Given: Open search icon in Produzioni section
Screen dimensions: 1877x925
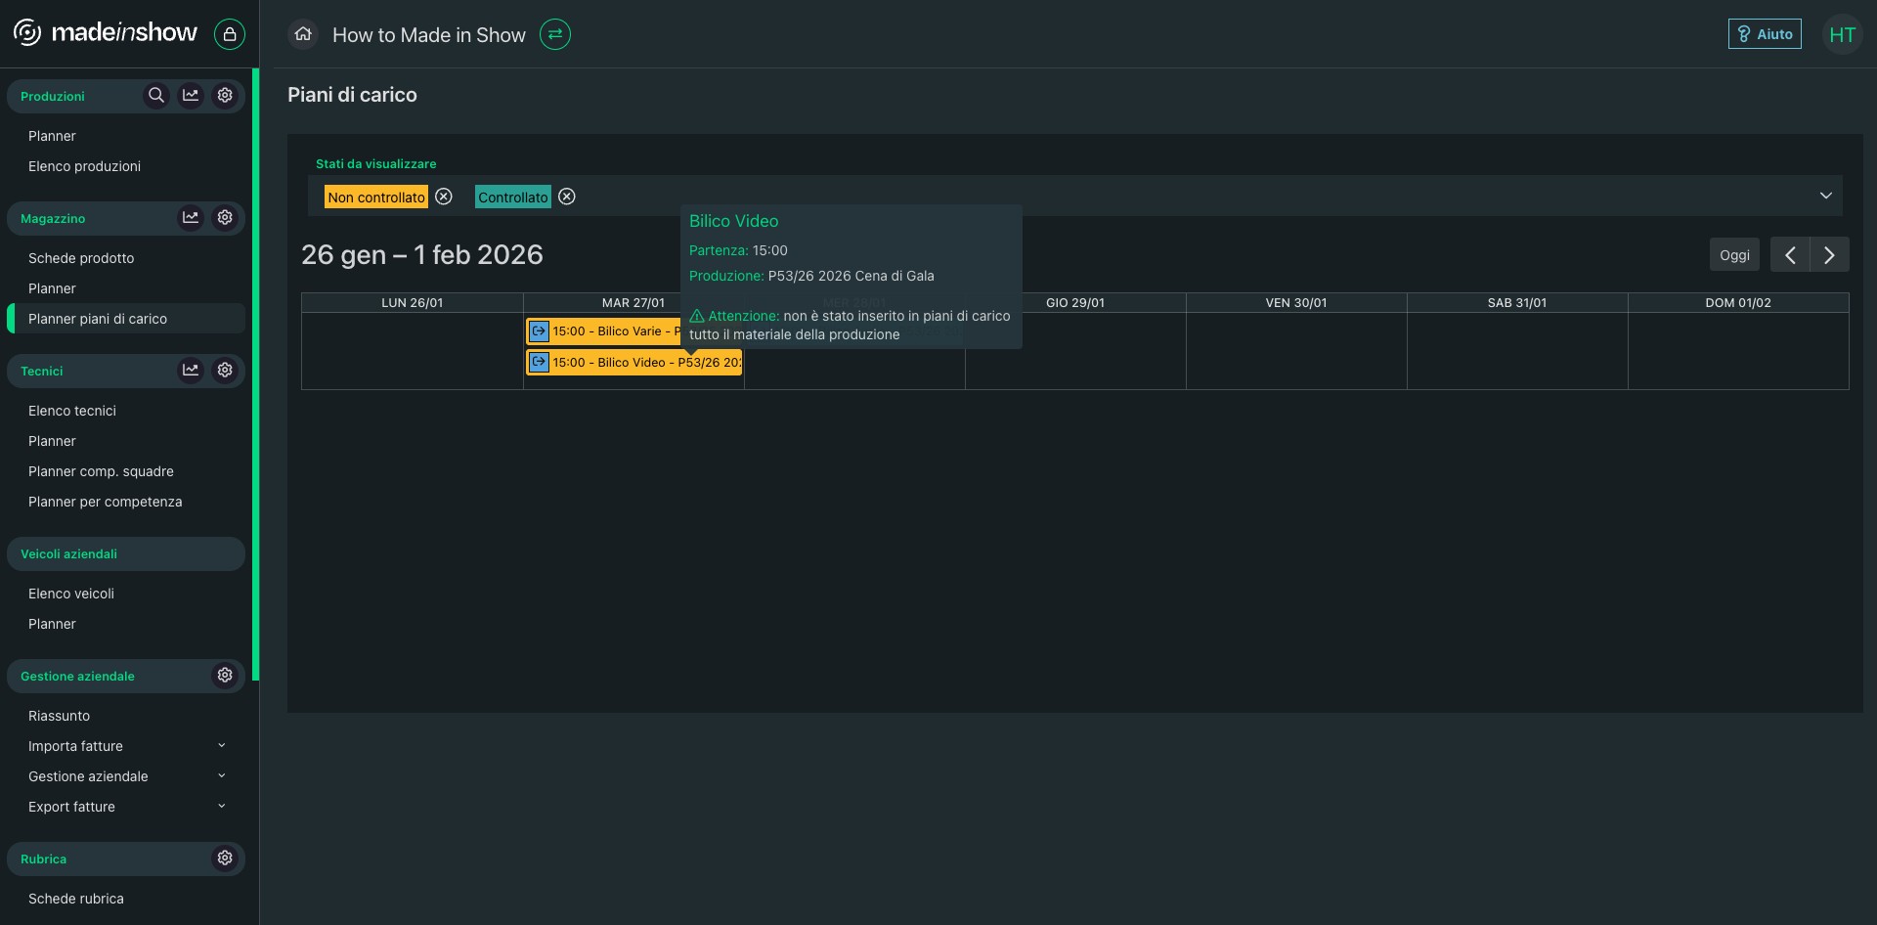Looking at the screenshot, I should coord(156,95).
